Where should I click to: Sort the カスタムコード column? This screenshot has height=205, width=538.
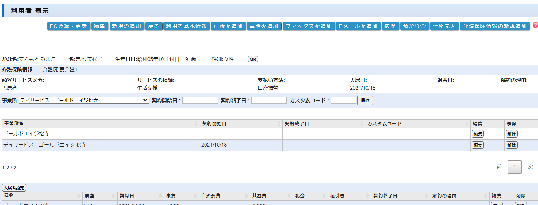point(467,124)
